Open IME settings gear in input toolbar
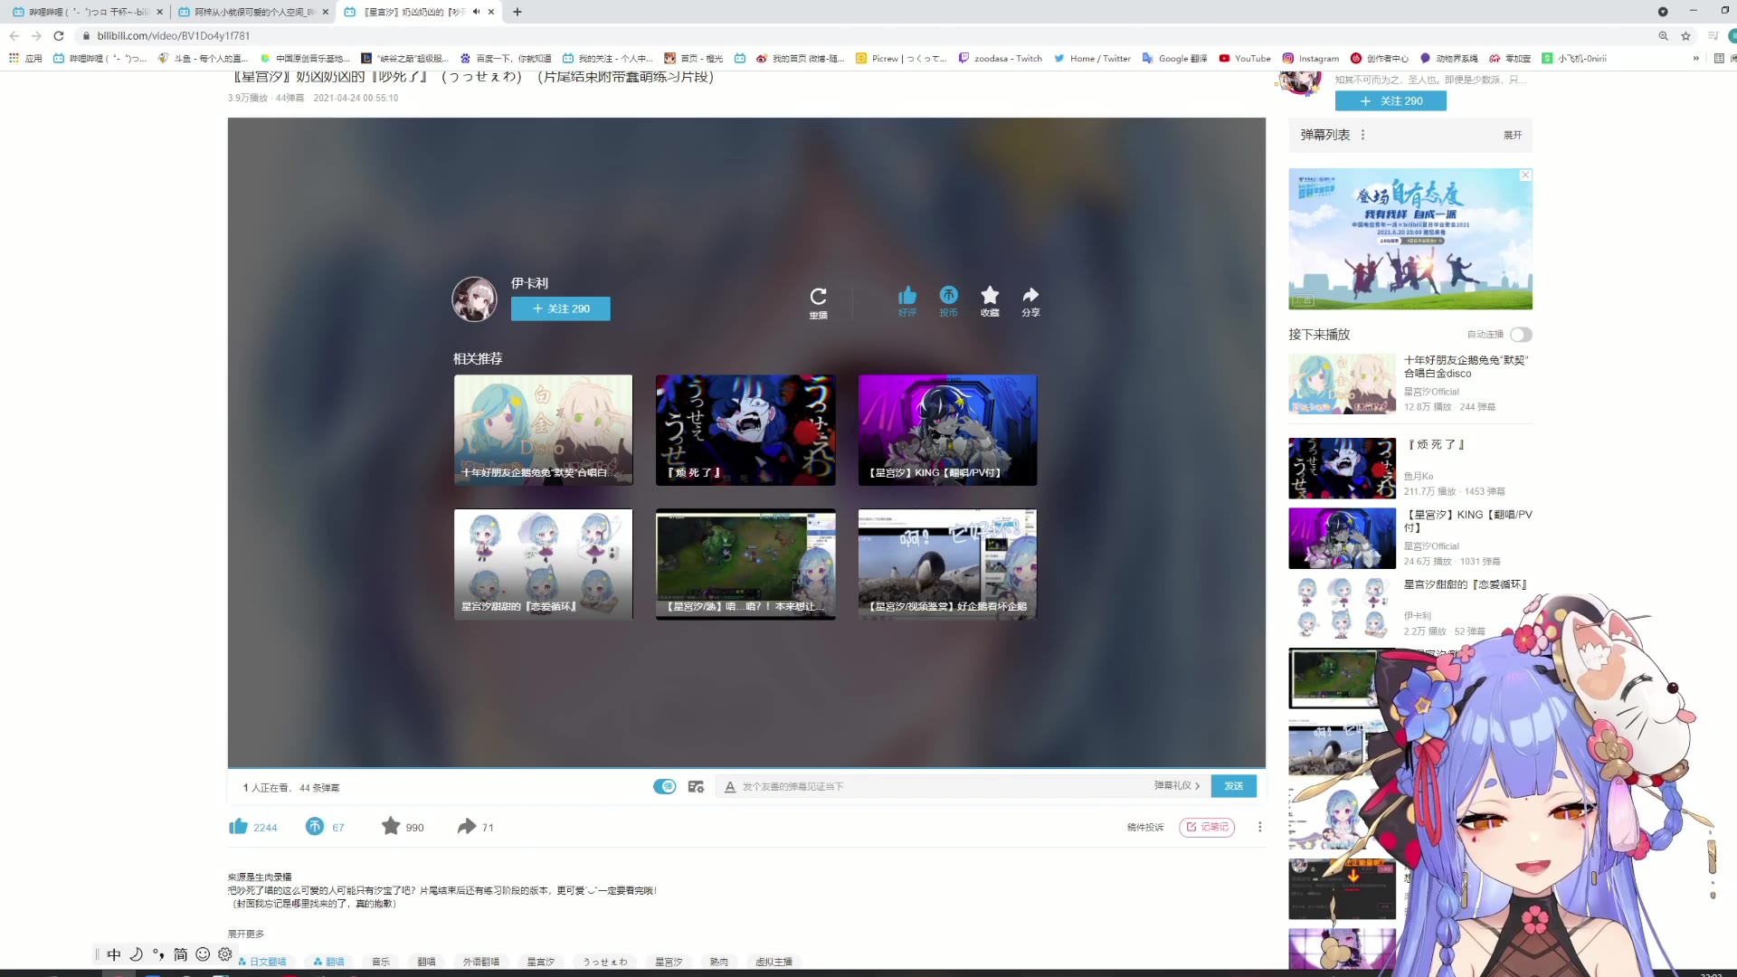 tap(225, 954)
